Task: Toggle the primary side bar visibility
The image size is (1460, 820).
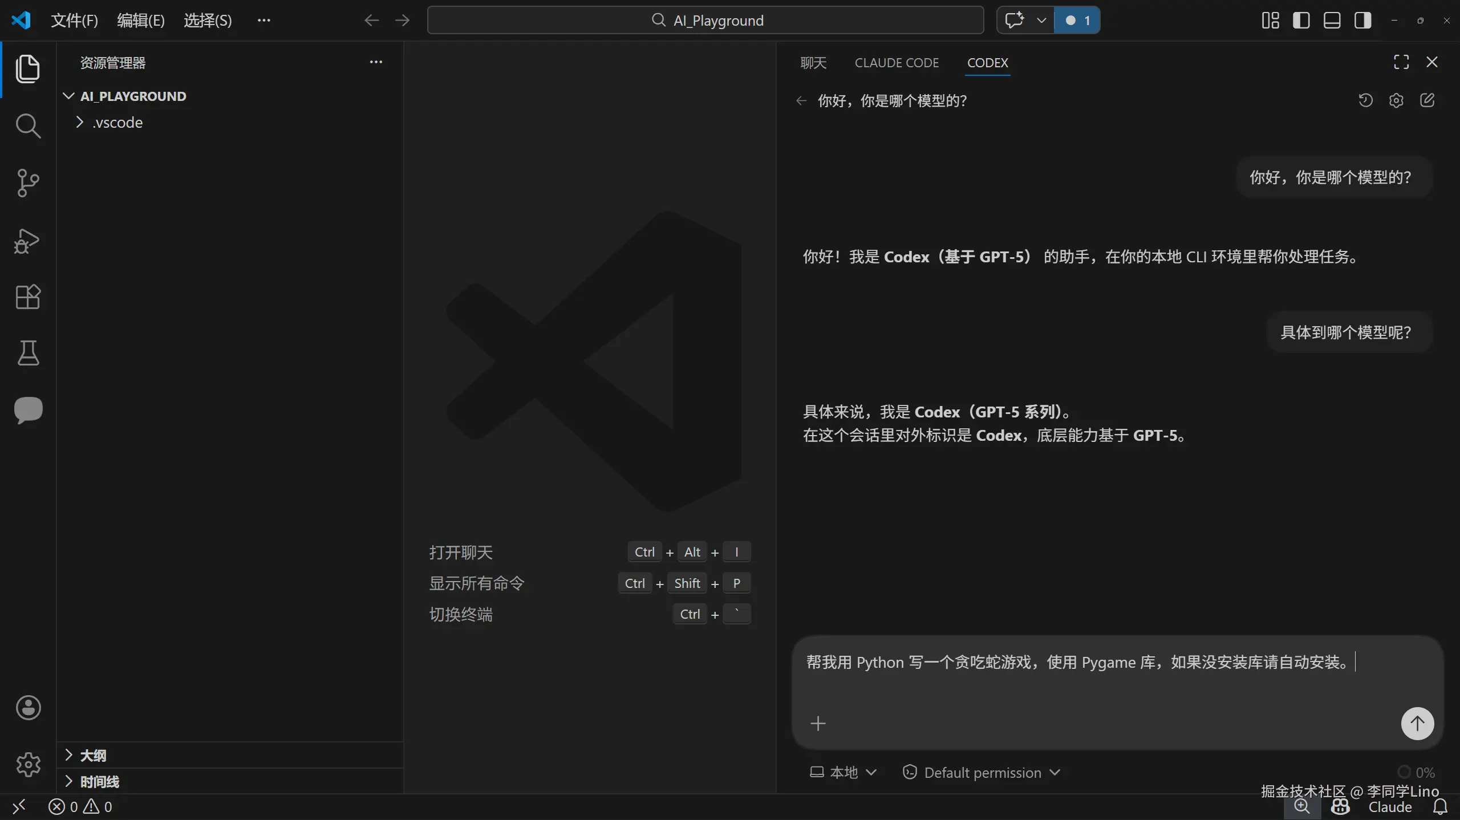Action: pyautogui.click(x=1301, y=21)
